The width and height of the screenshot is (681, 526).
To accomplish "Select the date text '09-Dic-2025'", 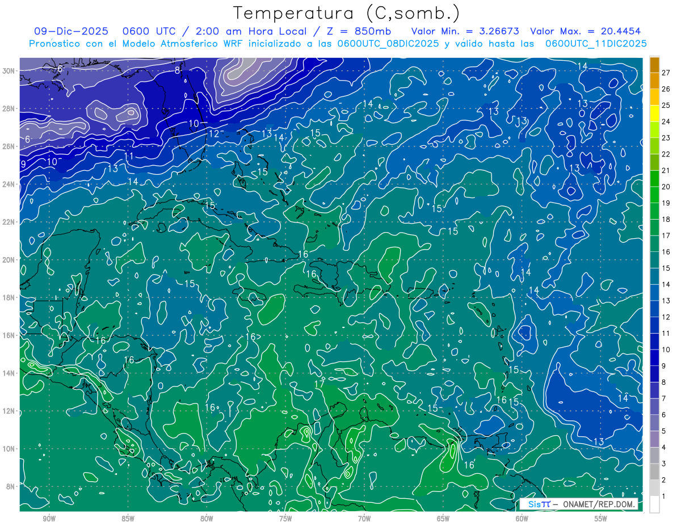I will 70,31.
